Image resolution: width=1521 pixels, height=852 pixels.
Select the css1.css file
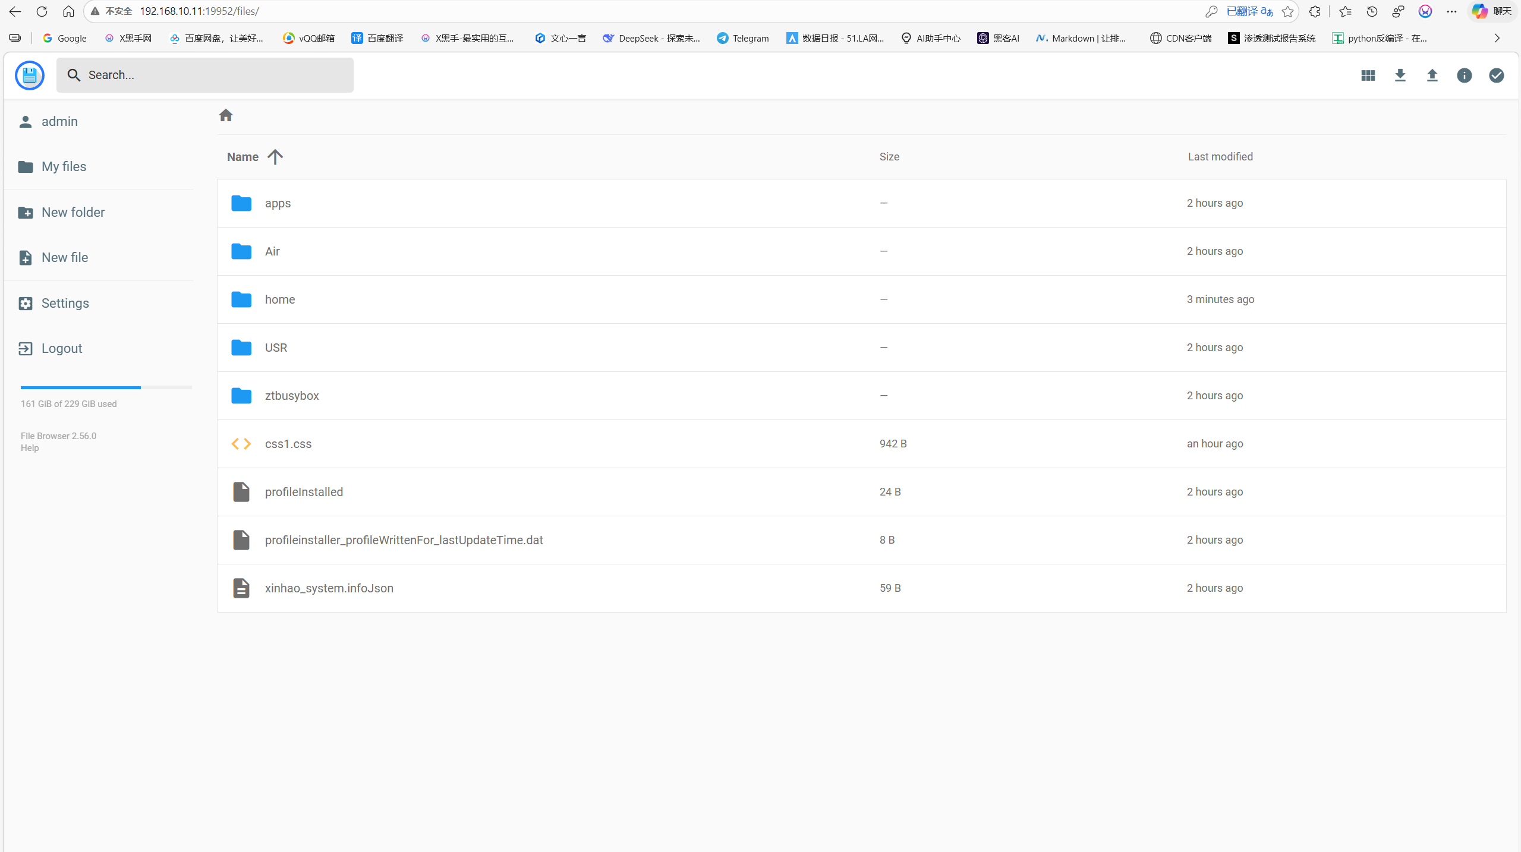[x=288, y=444]
